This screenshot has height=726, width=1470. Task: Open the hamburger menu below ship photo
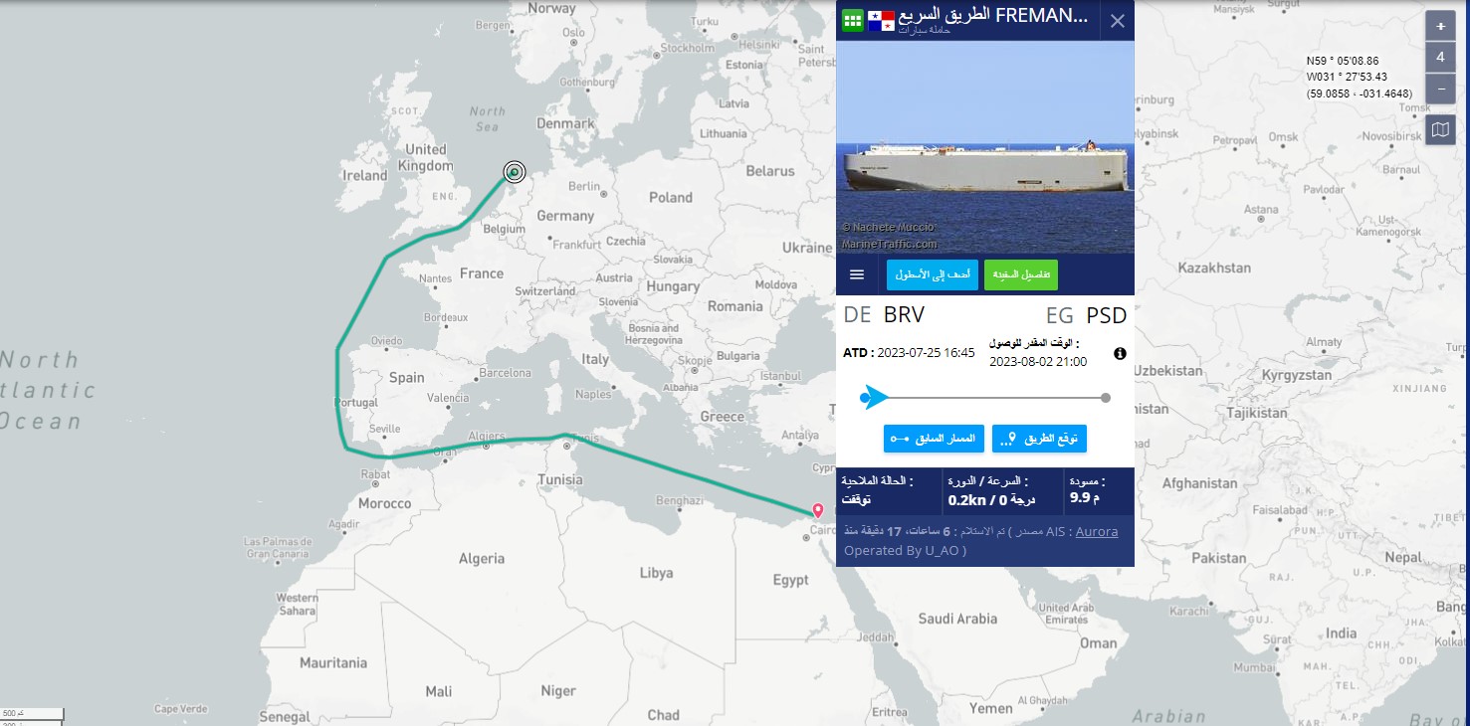pos(857,274)
